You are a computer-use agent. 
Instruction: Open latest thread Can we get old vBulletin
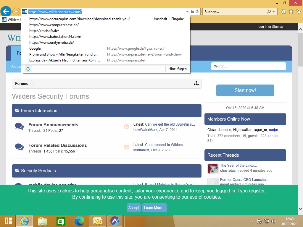pyautogui.click(x=170, y=124)
